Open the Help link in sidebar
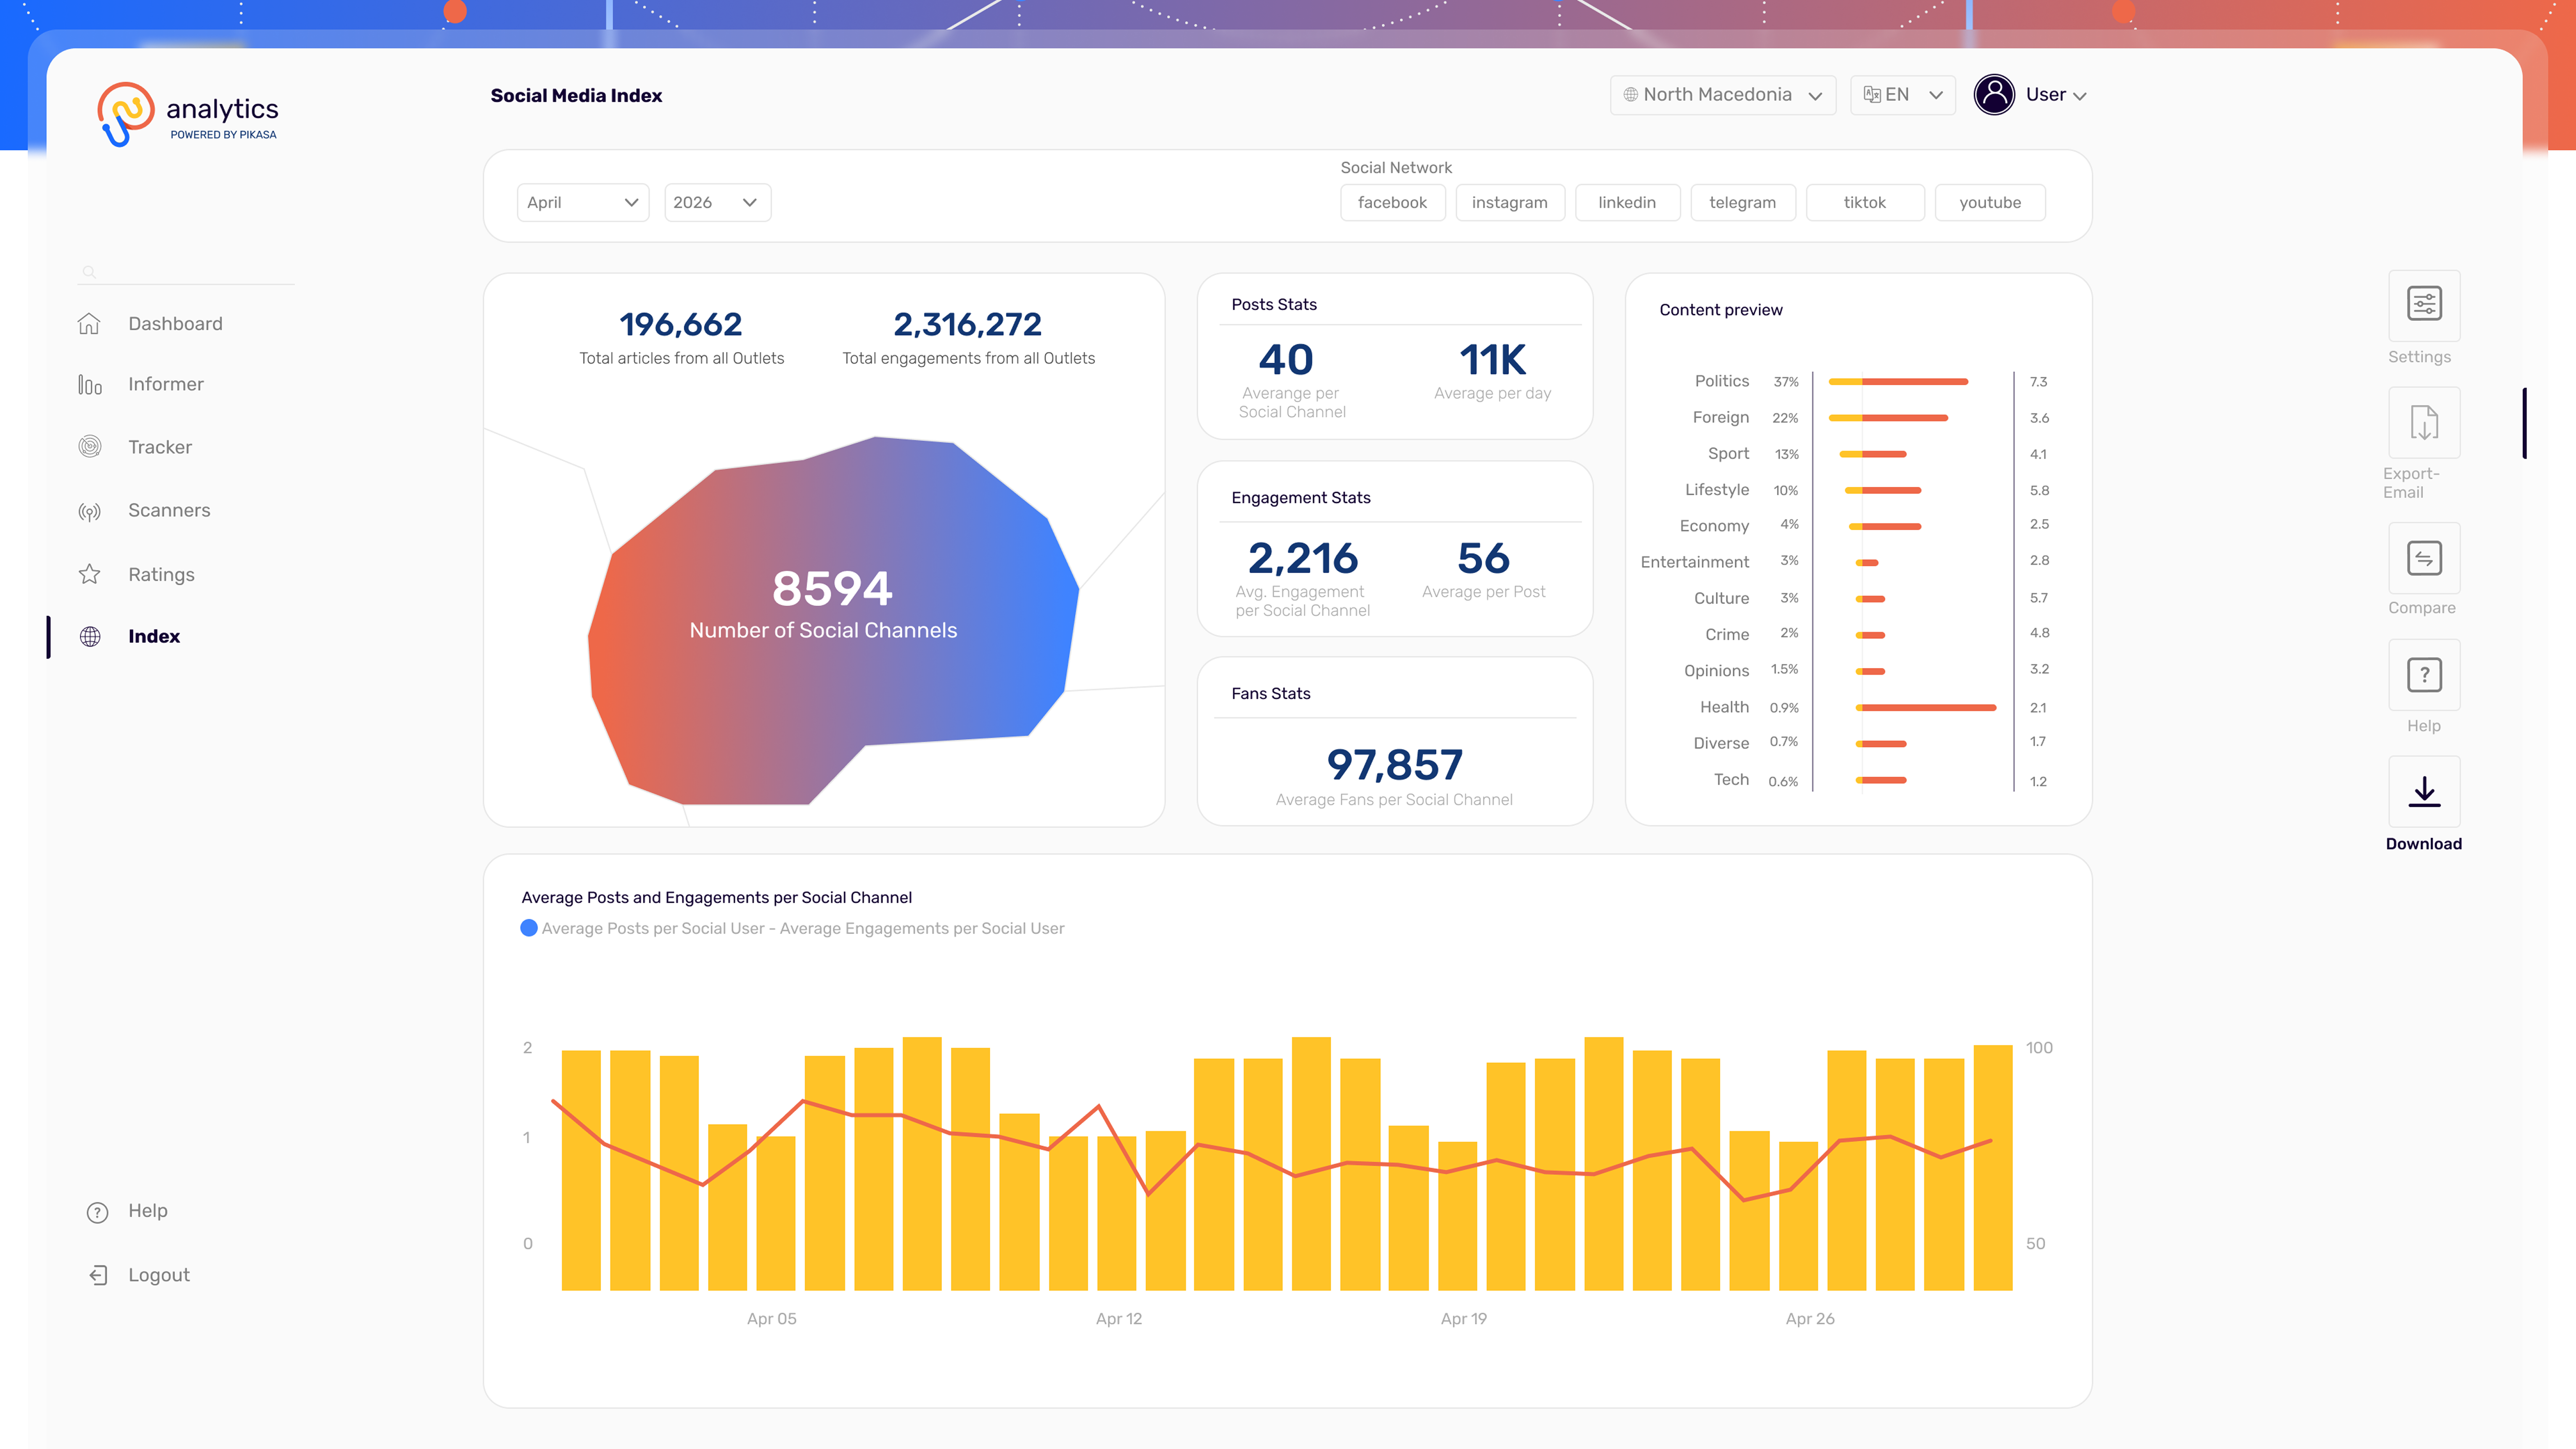 pyautogui.click(x=147, y=1211)
